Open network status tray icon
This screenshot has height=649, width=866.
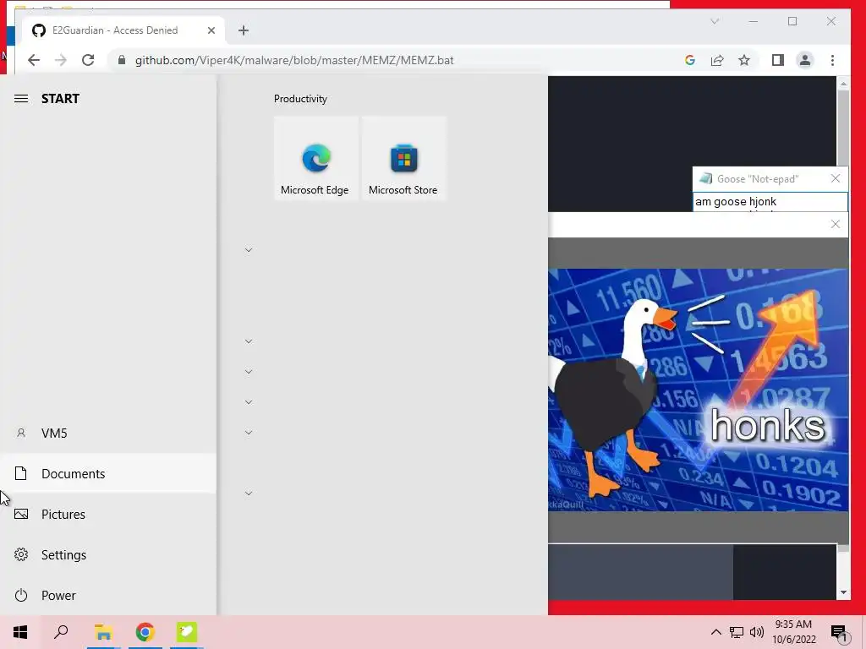pos(737,632)
